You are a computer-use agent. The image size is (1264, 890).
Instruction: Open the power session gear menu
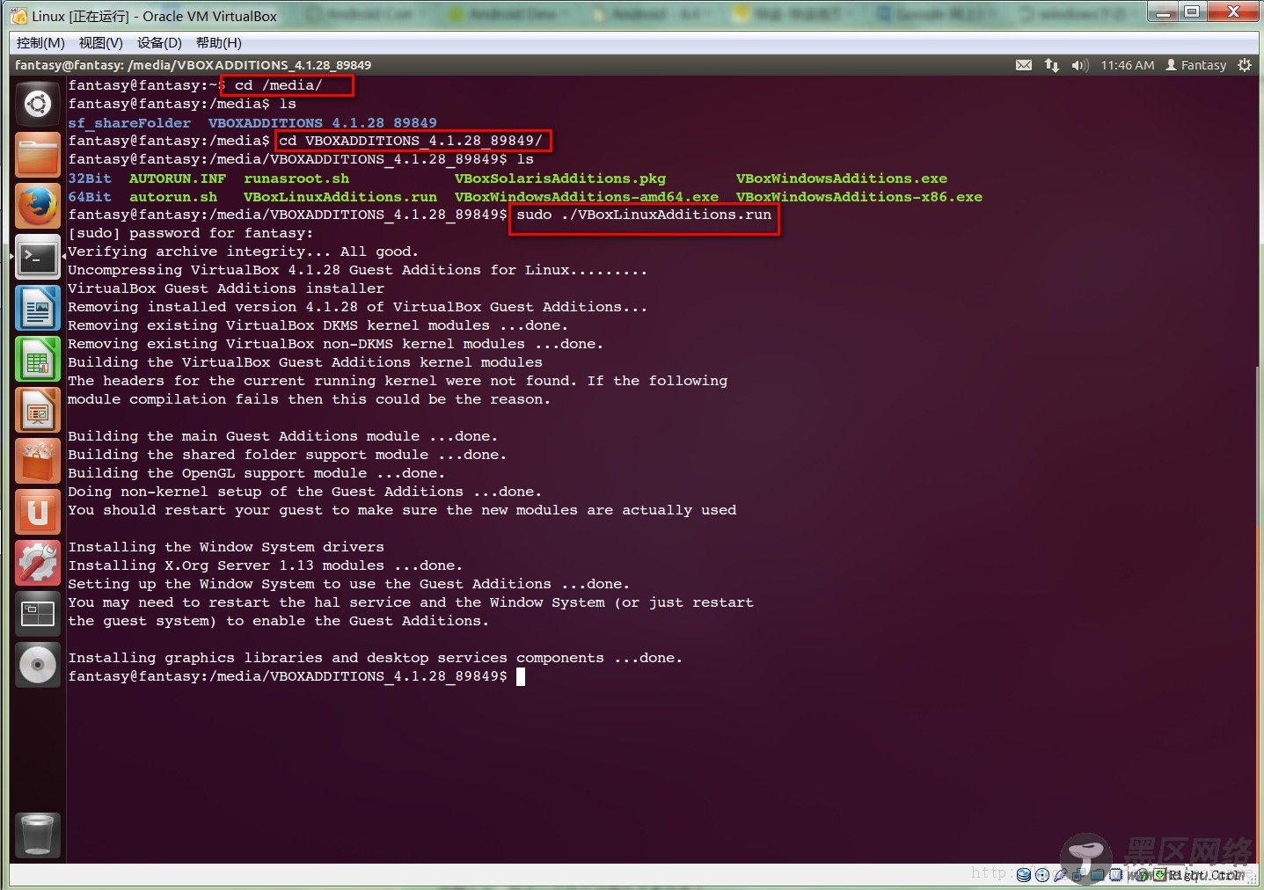click(x=1244, y=65)
